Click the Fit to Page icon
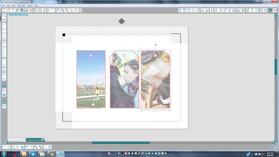The image size is (279, 157). 80,10
